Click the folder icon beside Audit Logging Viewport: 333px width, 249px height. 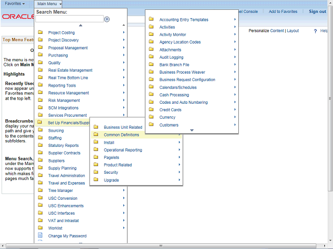click(x=151, y=57)
